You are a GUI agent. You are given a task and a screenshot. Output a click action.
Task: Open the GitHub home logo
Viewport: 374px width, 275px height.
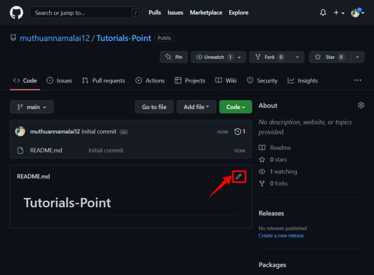17,12
